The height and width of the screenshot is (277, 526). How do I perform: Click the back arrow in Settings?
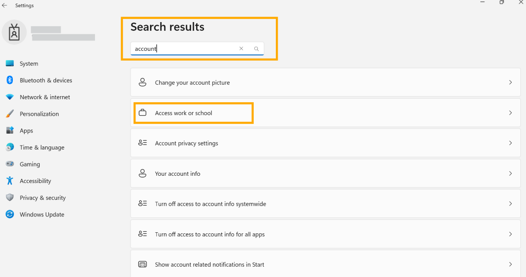point(5,6)
